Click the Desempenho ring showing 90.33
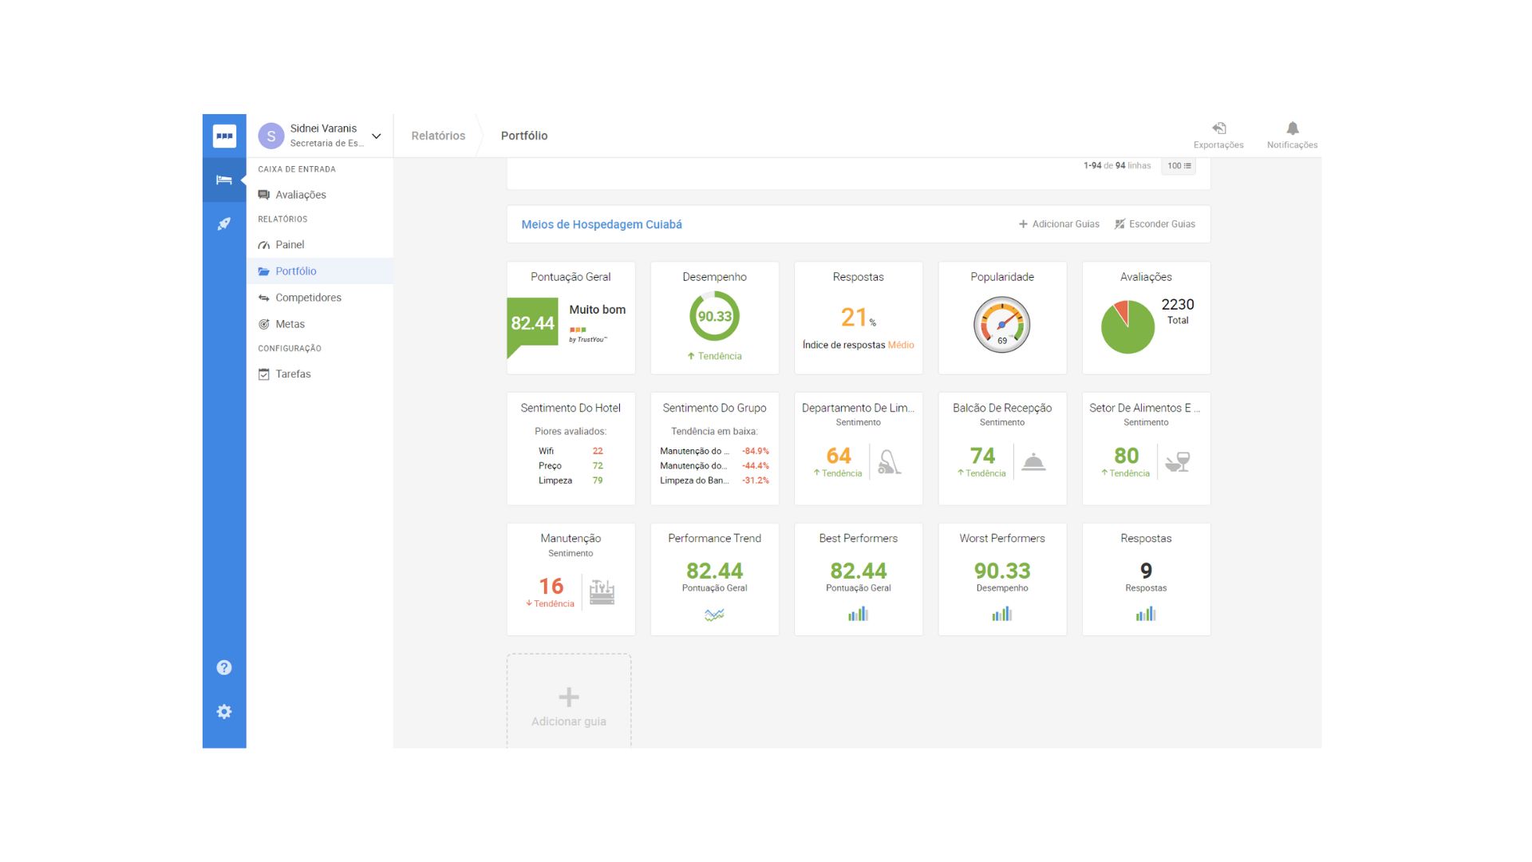 pyautogui.click(x=714, y=316)
